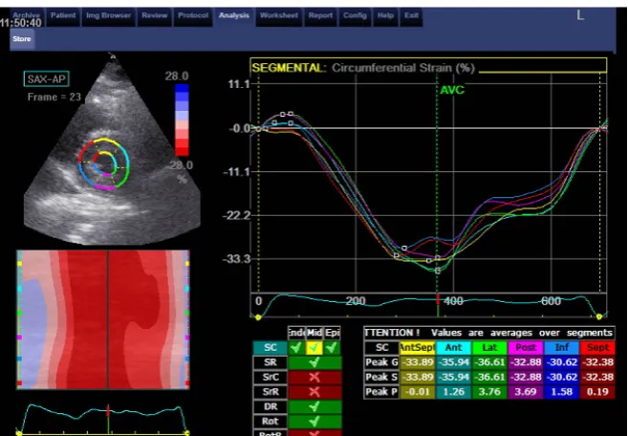Click the Store button

pyautogui.click(x=22, y=39)
